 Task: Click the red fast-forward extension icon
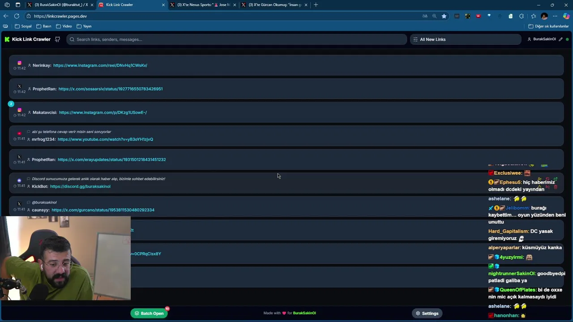click(478, 16)
